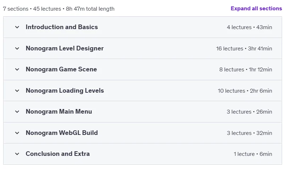Expand the Nonogram Level Designer chevron
This screenshot has height=169, width=287.
coord(17,49)
